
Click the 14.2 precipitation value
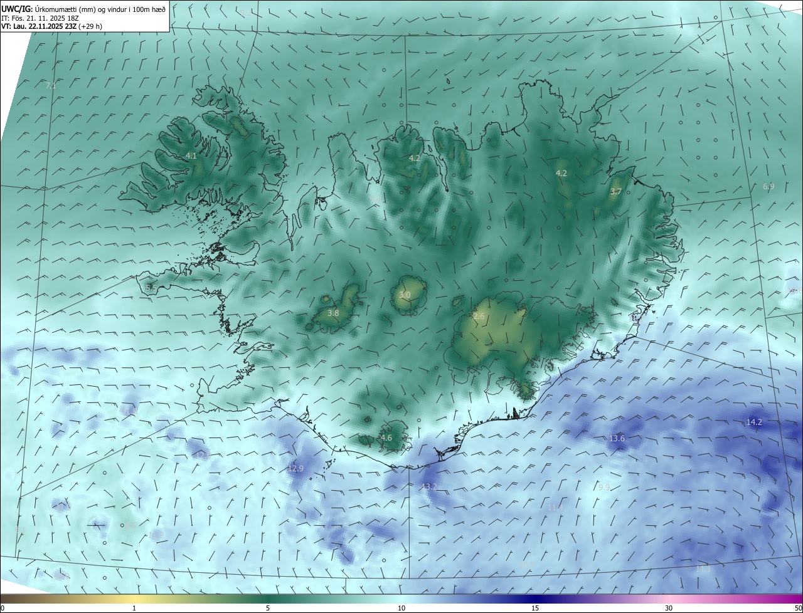754,422
